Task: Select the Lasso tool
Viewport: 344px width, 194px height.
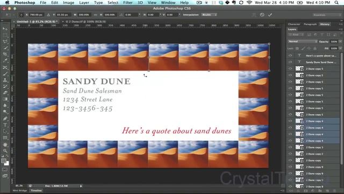Action: tap(5, 41)
